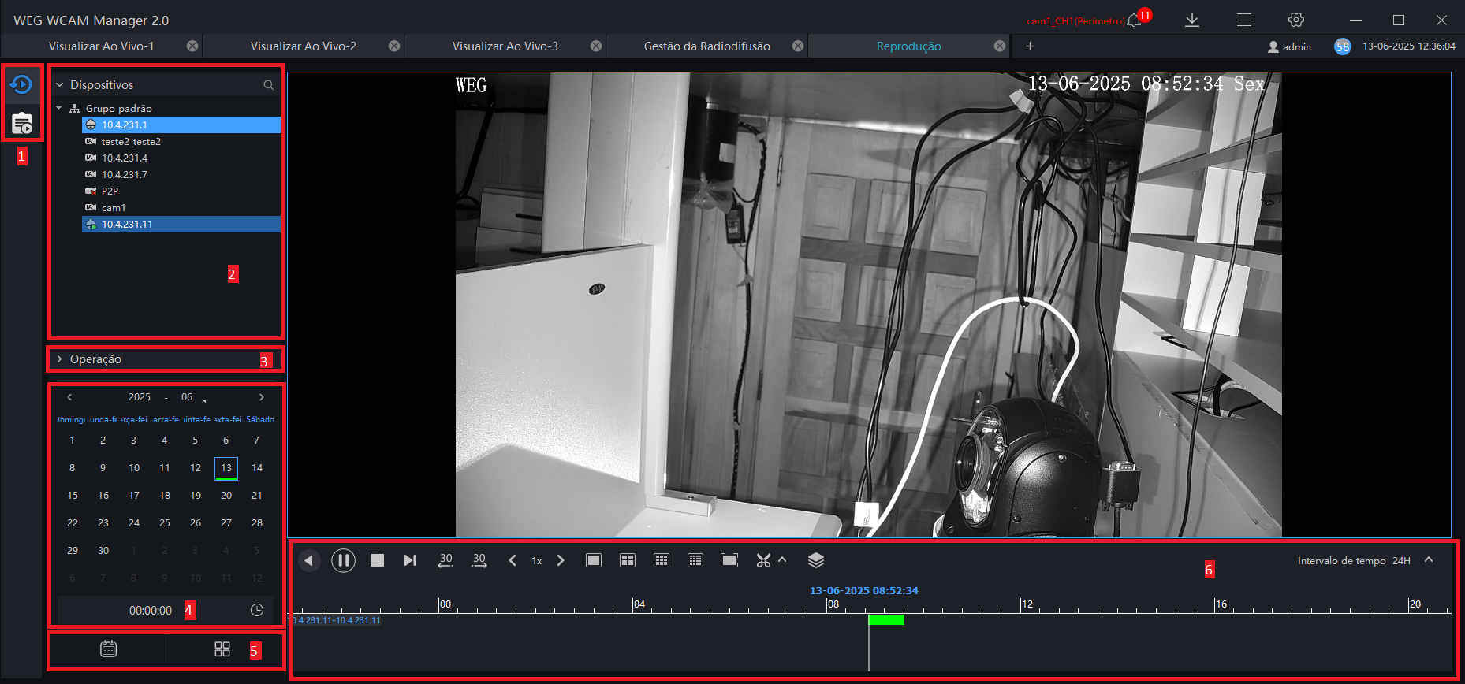Switch to calendar view icon at bottom
This screenshot has height=684, width=1465.
pos(109,649)
